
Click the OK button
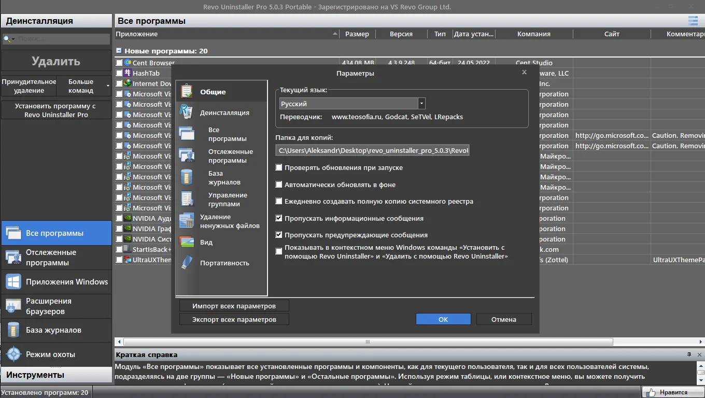click(x=443, y=319)
